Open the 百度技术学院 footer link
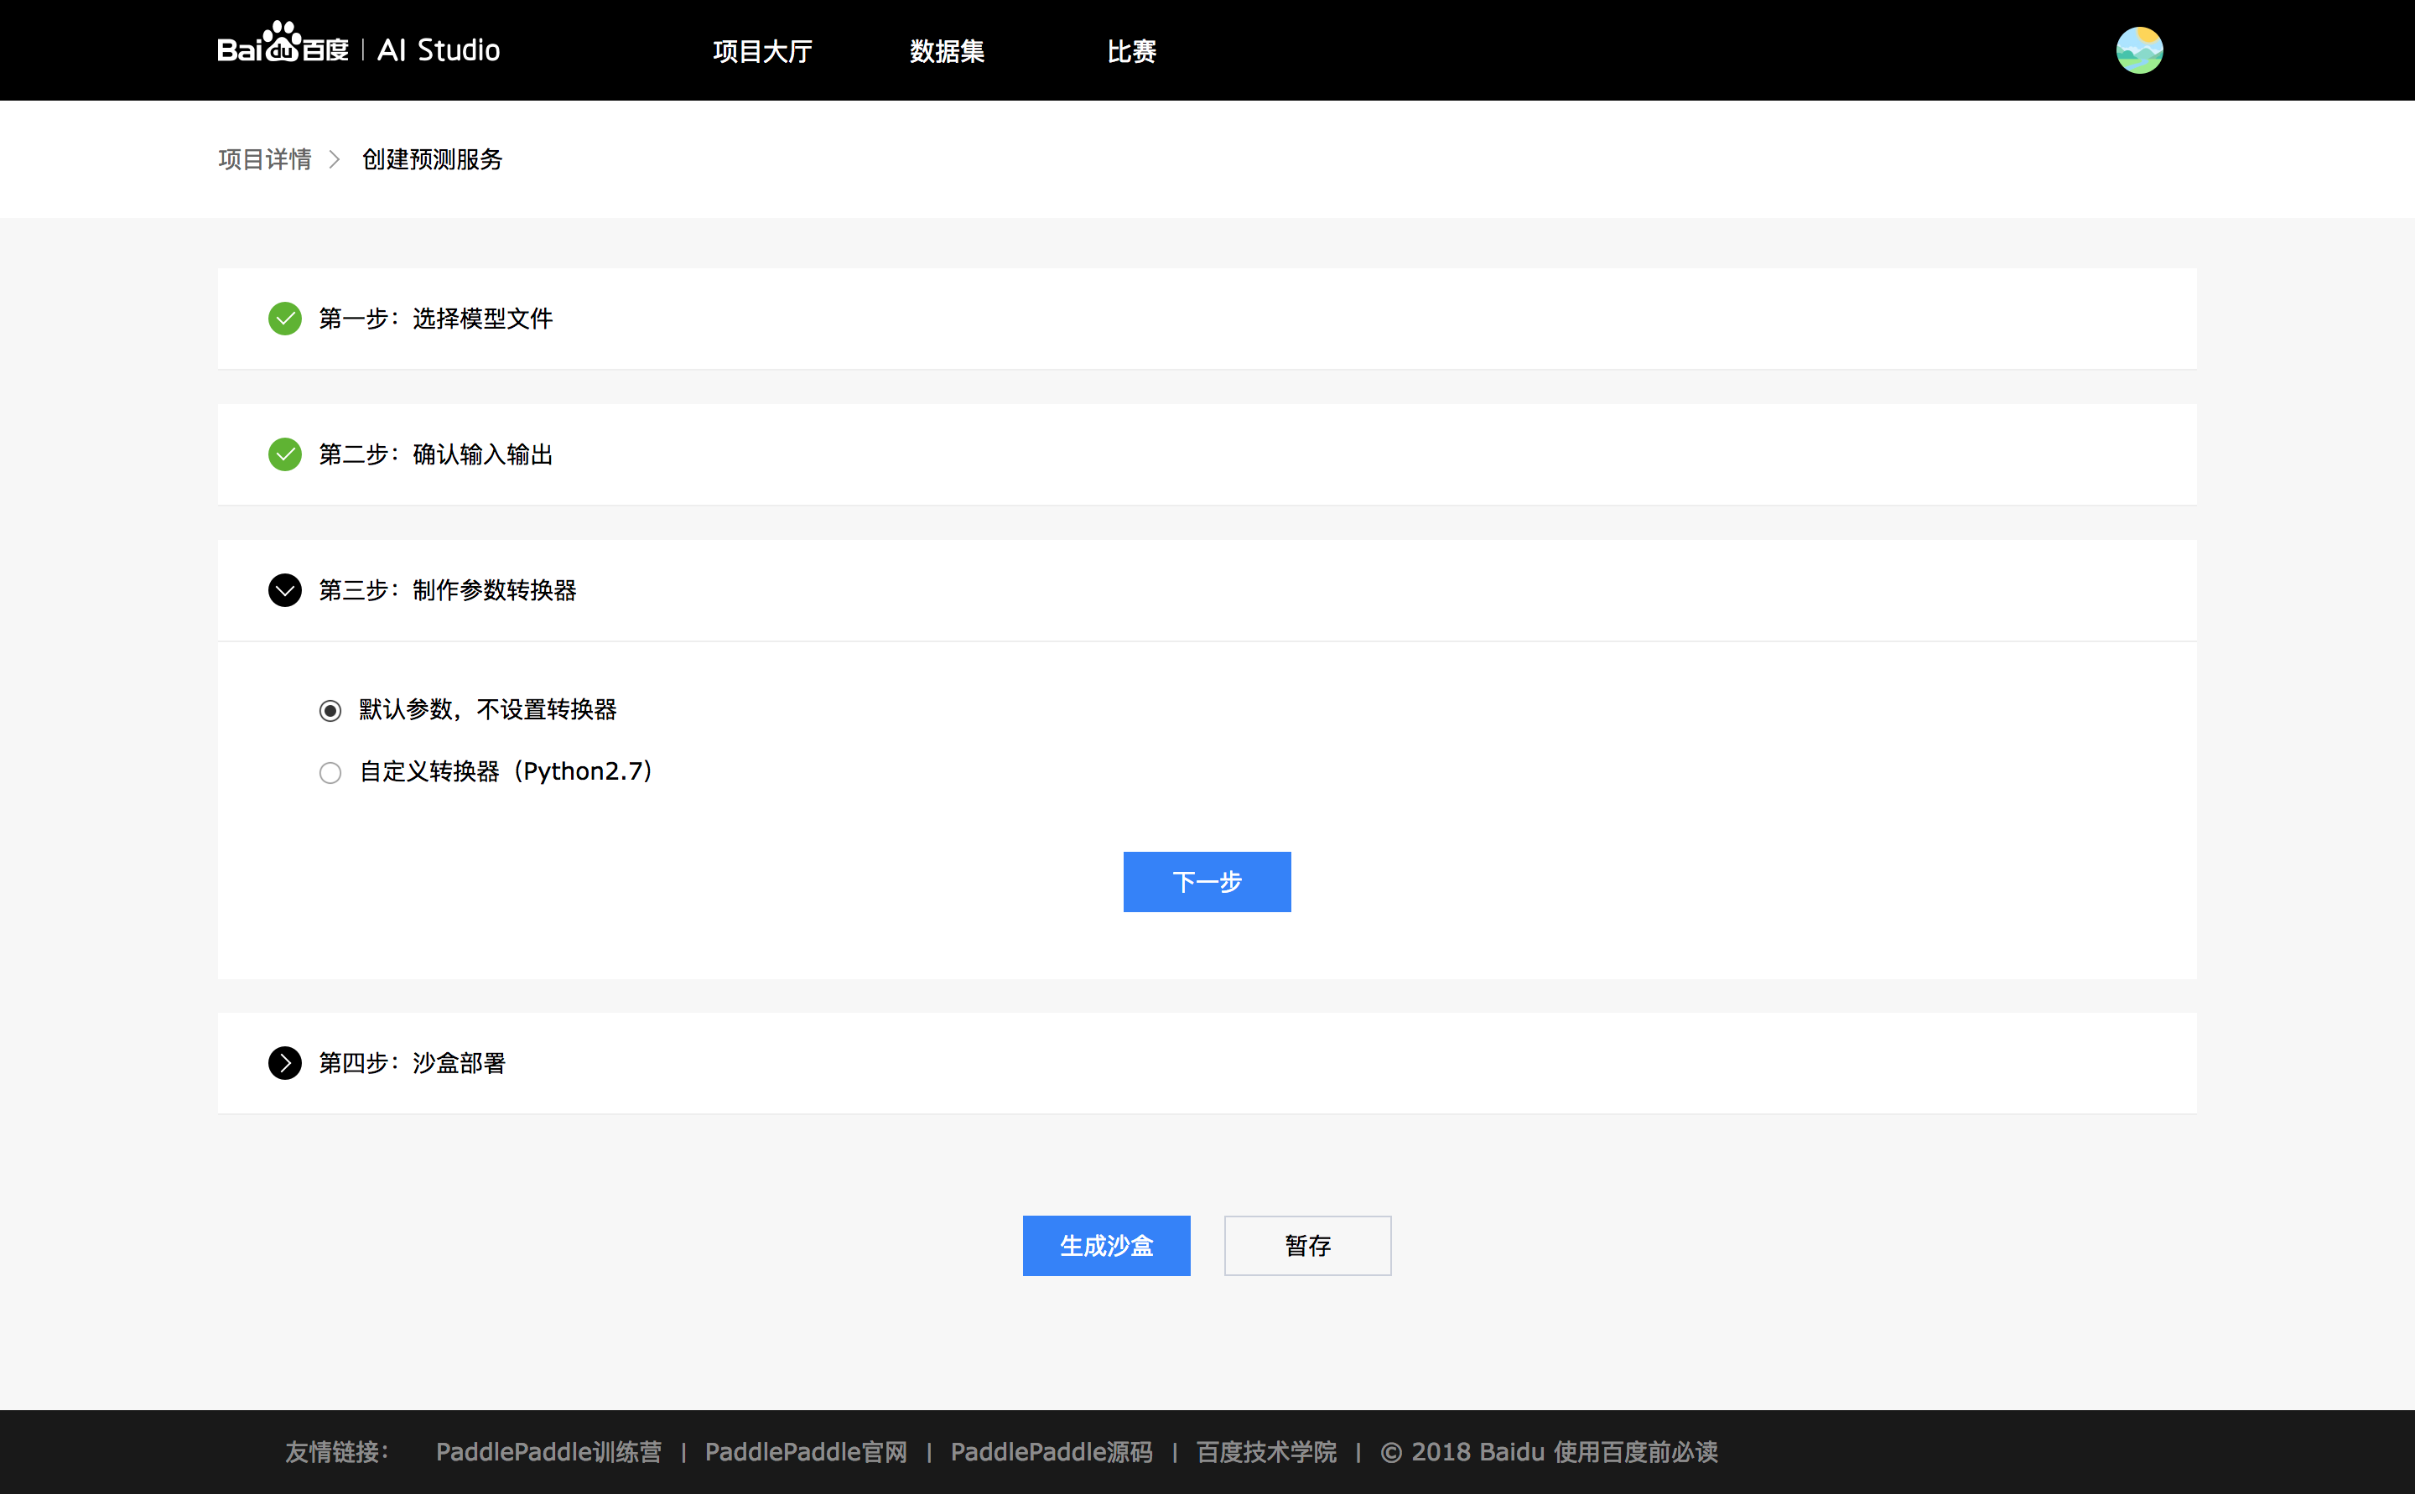The image size is (2415, 1494). (1266, 1451)
